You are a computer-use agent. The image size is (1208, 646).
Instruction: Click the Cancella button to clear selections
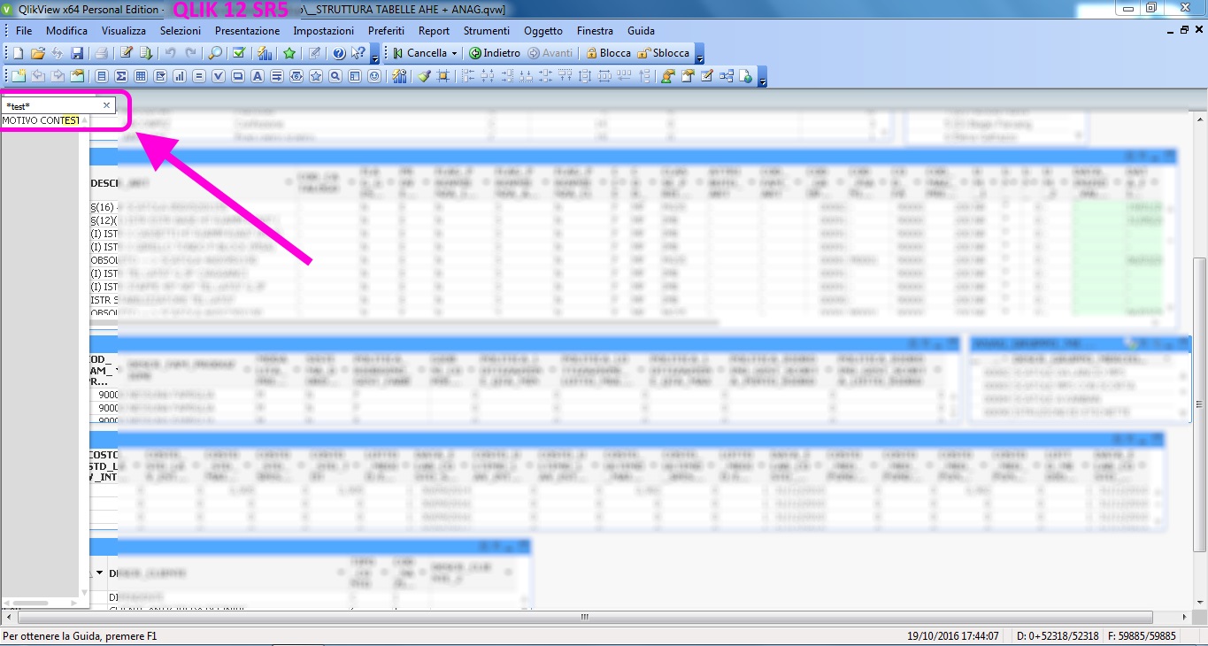[420, 53]
